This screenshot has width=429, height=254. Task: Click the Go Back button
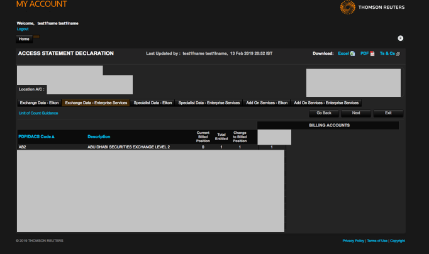coord(324,113)
